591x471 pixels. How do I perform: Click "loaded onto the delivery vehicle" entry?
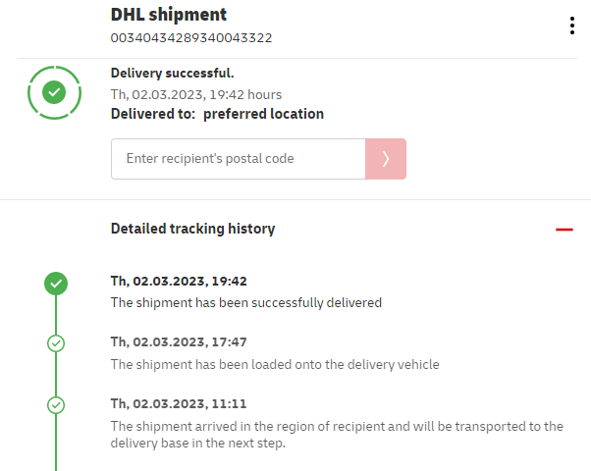tap(275, 364)
